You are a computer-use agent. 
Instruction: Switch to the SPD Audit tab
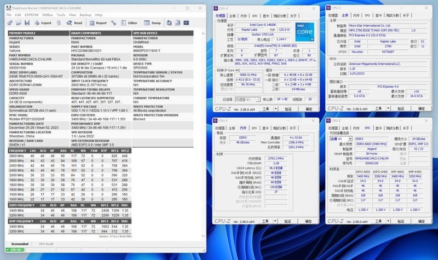tap(46, 244)
